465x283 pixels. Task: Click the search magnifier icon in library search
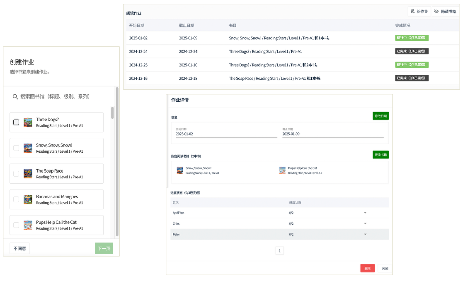click(x=15, y=96)
